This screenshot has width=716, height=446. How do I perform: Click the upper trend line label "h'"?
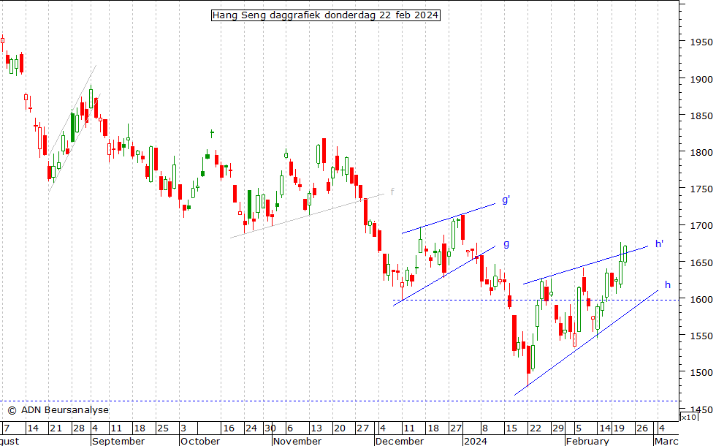659,243
